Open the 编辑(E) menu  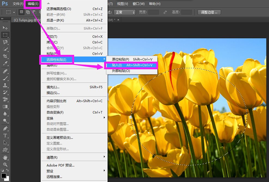click(33, 4)
